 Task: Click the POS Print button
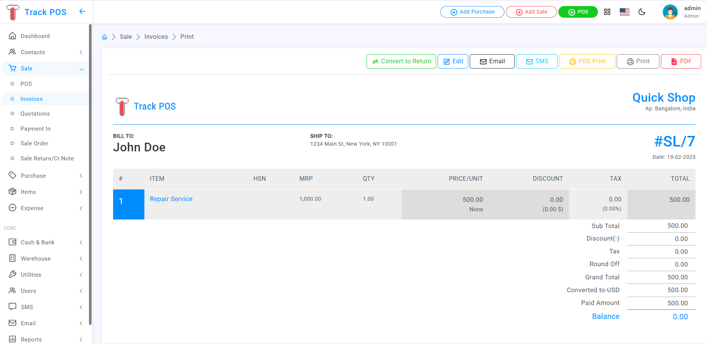coord(587,61)
